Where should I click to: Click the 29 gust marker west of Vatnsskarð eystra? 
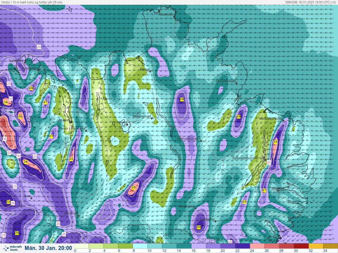(238, 116)
